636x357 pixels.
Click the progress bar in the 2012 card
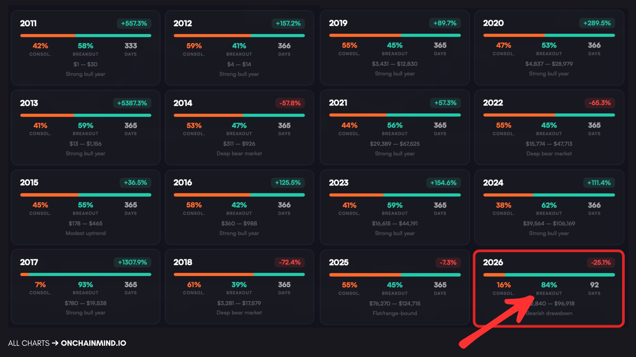click(239, 35)
